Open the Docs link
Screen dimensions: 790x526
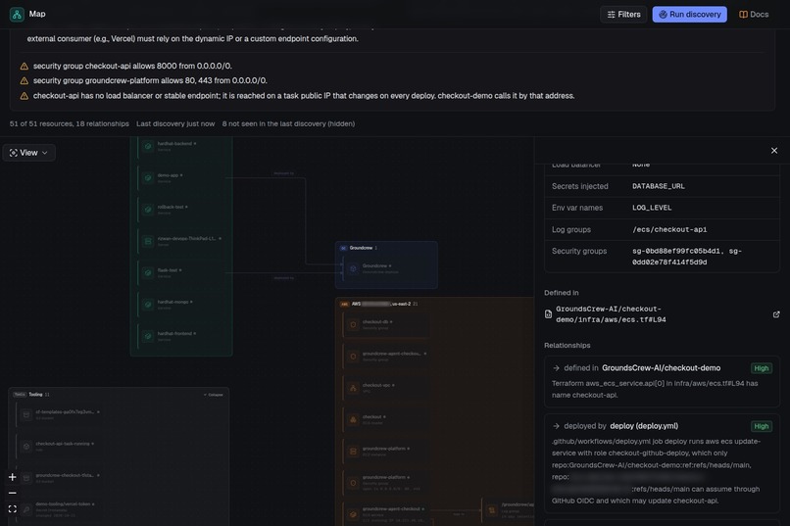754,14
